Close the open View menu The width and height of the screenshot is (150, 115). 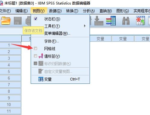point(39,11)
